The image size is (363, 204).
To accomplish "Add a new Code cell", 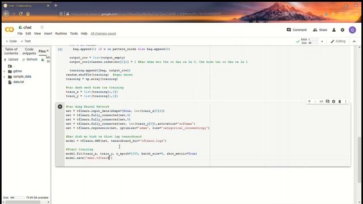I will click(11, 41).
